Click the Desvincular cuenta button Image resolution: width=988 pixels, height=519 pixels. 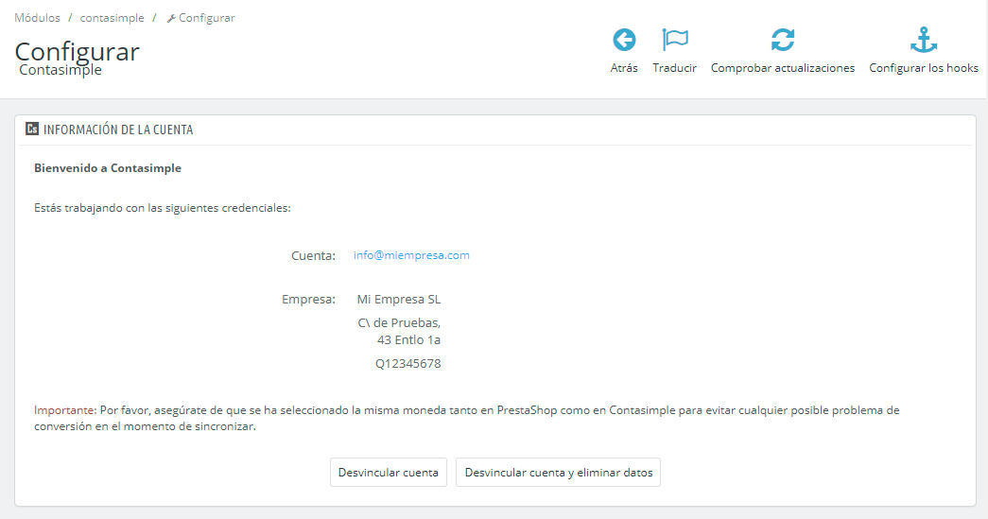(389, 473)
